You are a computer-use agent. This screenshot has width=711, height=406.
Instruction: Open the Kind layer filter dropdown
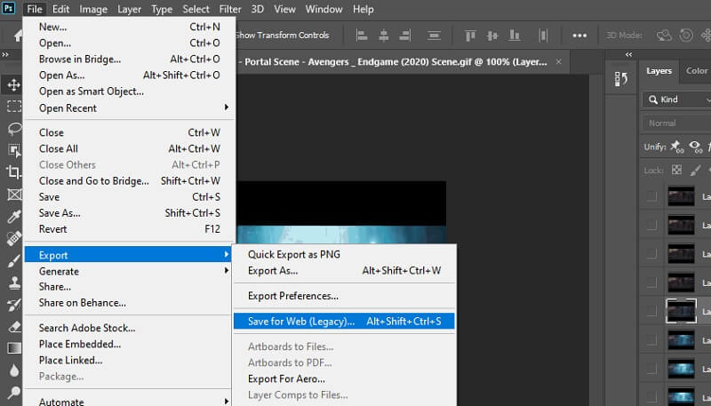(x=676, y=100)
